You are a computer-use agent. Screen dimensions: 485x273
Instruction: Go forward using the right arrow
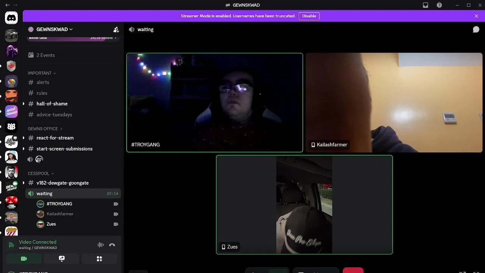point(15,5)
